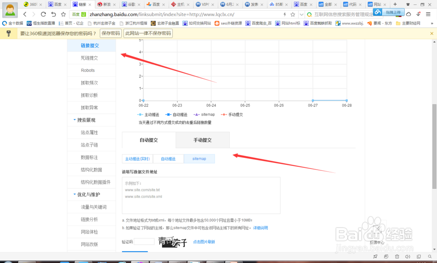Click the skin shirt icon in the title bar
This screenshot has height=263, width=437.
pyautogui.click(x=408, y=4)
